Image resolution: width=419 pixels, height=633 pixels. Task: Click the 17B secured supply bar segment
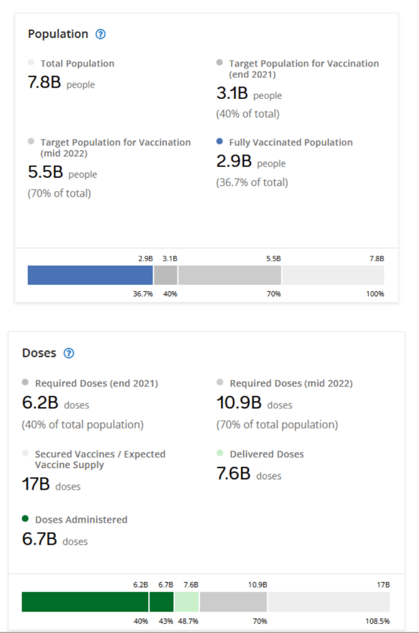[328, 601]
